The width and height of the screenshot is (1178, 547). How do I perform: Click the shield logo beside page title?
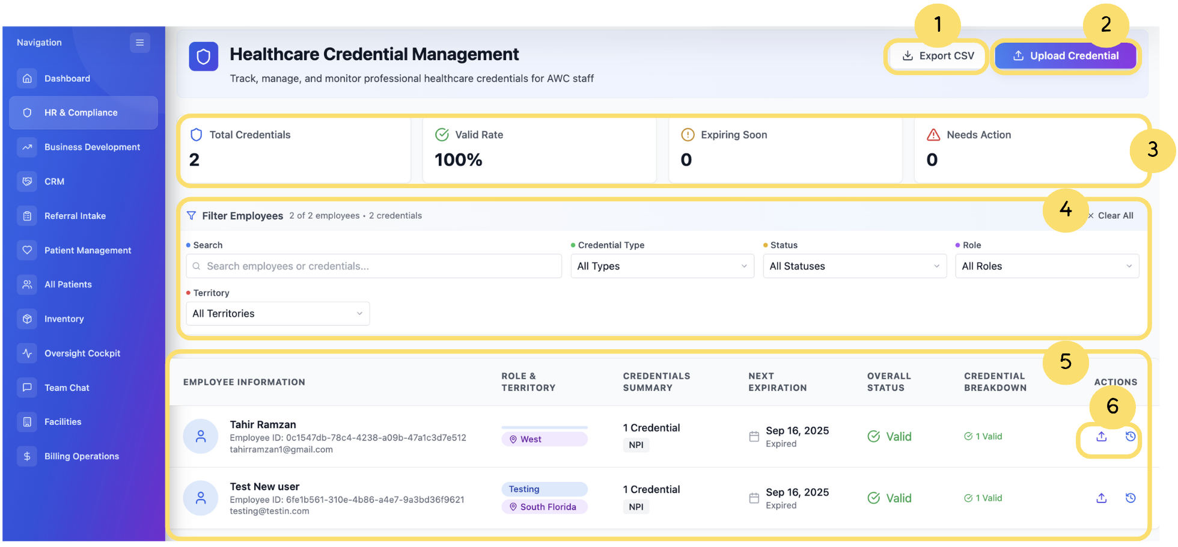[204, 57]
